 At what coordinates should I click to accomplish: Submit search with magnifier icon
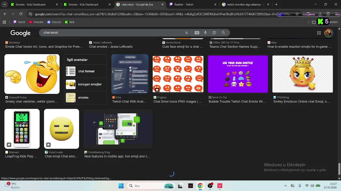click(223, 33)
